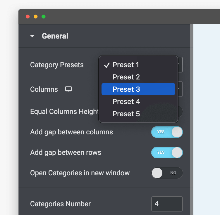Viewport: 220px width, 215px height.
Task: Choose Preset 2 in the presets list
Action: tap(126, 77)
